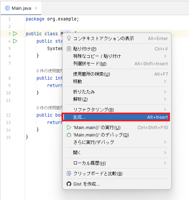189x200 pixels.
Task: Click the package keyword on line 1
Action: pos(35,19)
